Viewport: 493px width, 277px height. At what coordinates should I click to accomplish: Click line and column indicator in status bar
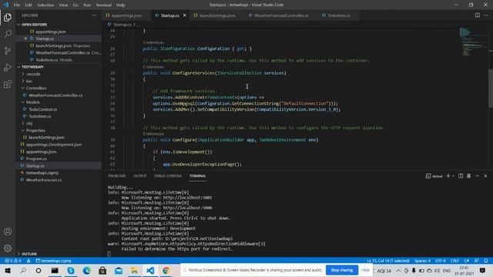pyautogui.click(x=388, y=261)
